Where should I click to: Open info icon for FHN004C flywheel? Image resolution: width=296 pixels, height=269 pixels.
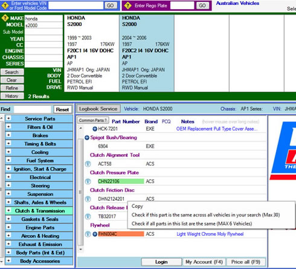(x=88, y=234)
